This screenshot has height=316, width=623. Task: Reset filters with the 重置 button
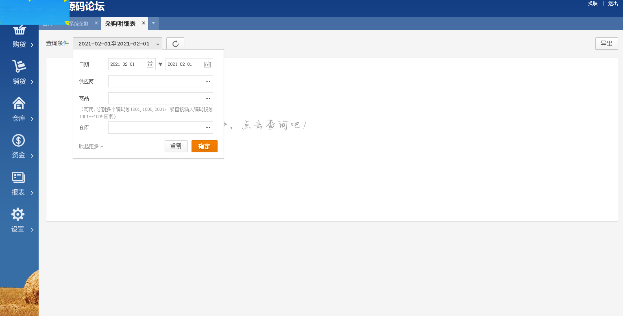coord(176,146)
